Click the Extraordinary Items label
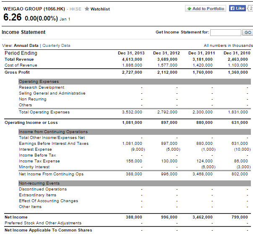The width and height of the screenshot is (253, 234). (x=37, y=195)
